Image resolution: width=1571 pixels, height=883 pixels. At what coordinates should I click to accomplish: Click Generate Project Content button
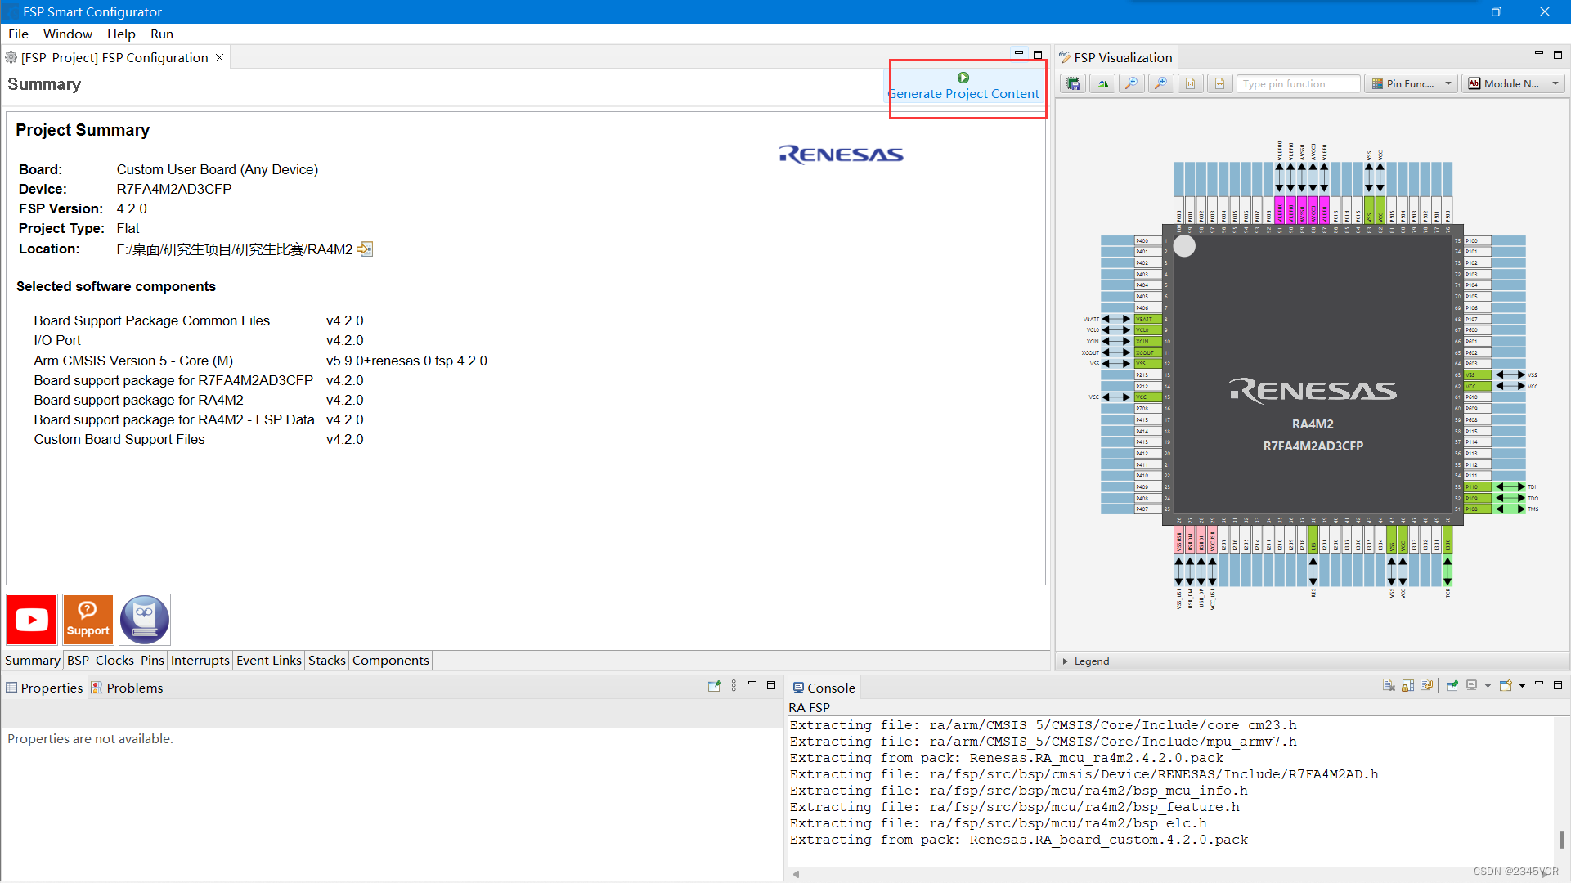click(x=964, y=87)
